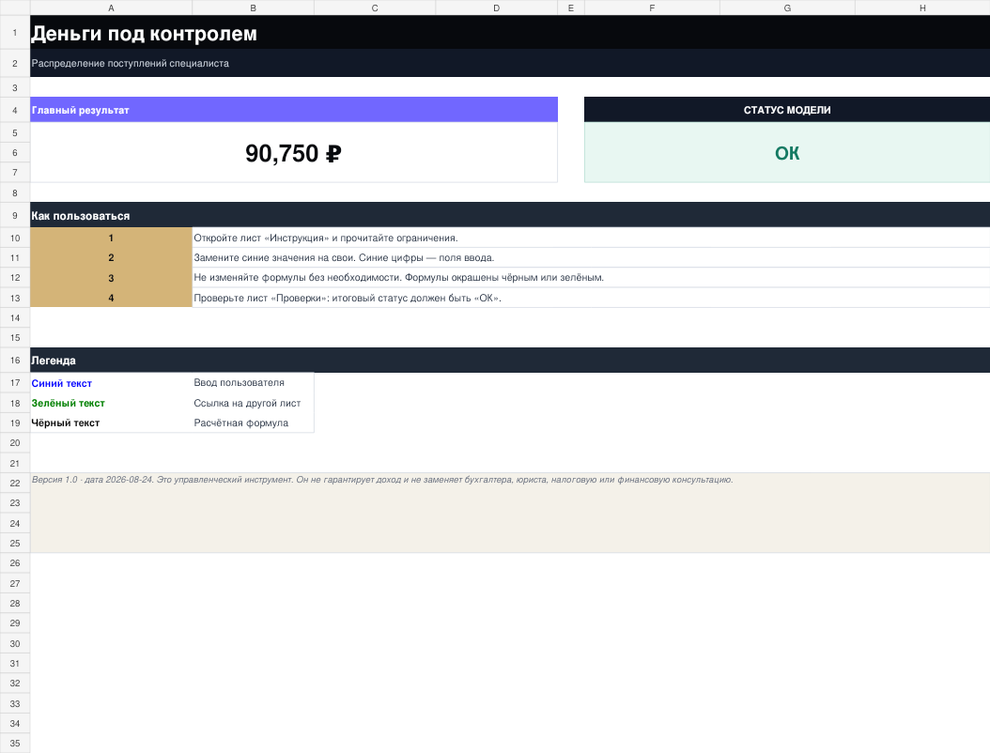The width and height of the screenshot is (990, 753).
Task: Select column H header
Action: [922, 8]
